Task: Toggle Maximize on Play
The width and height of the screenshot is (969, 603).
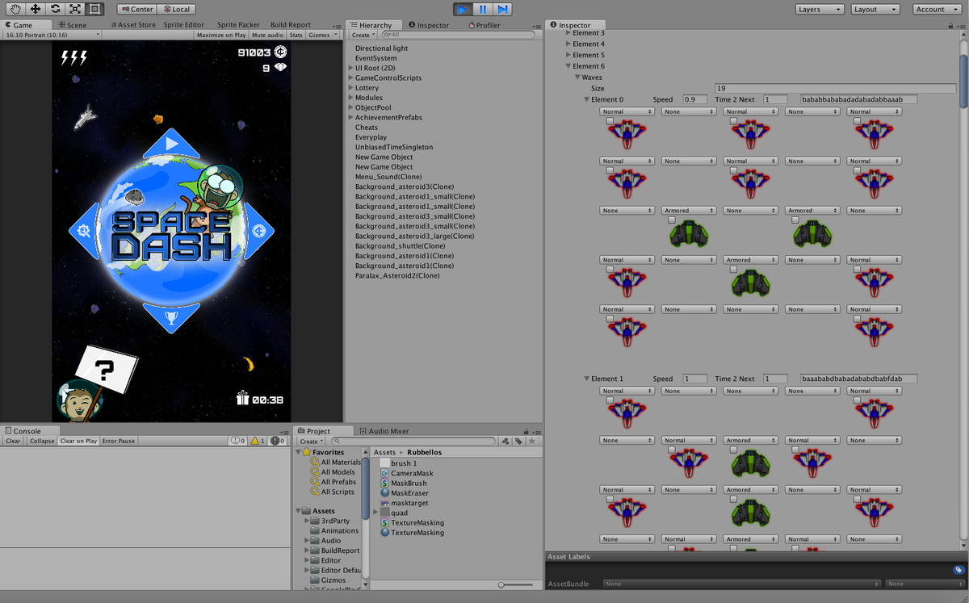Action: point(221,35)
